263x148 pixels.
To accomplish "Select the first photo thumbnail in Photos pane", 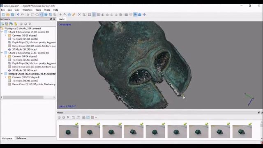I will click(69, 132).
